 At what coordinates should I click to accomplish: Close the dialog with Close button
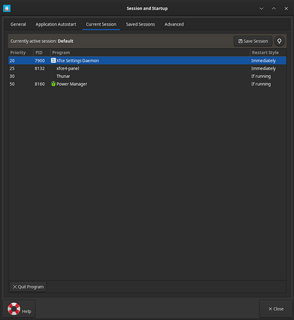[x=275, y=308]
